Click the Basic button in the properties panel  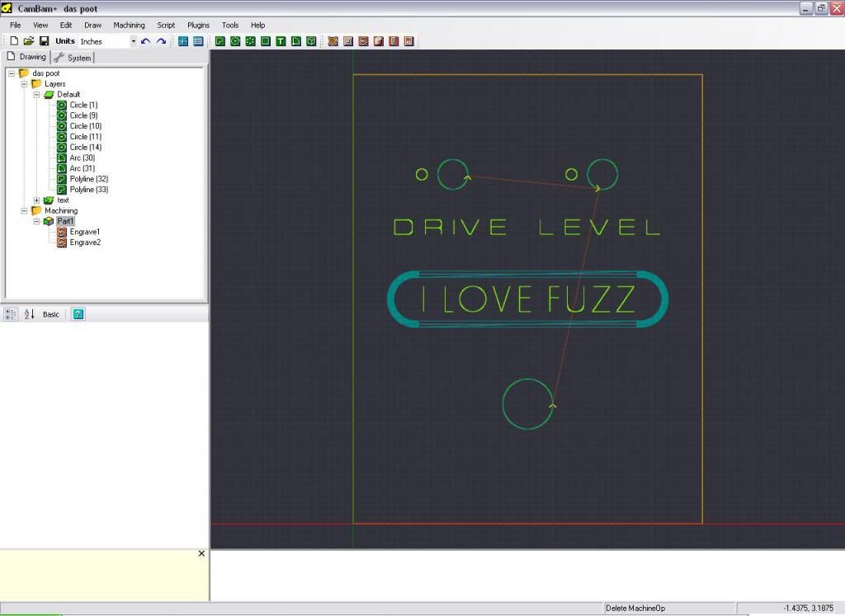(x=51, y=314)
